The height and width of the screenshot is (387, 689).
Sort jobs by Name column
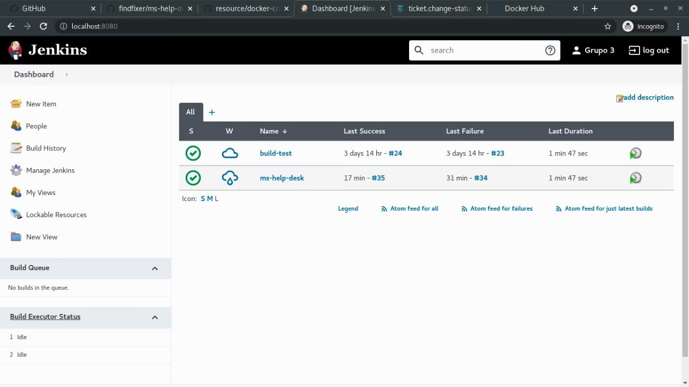tap(273, 131)
